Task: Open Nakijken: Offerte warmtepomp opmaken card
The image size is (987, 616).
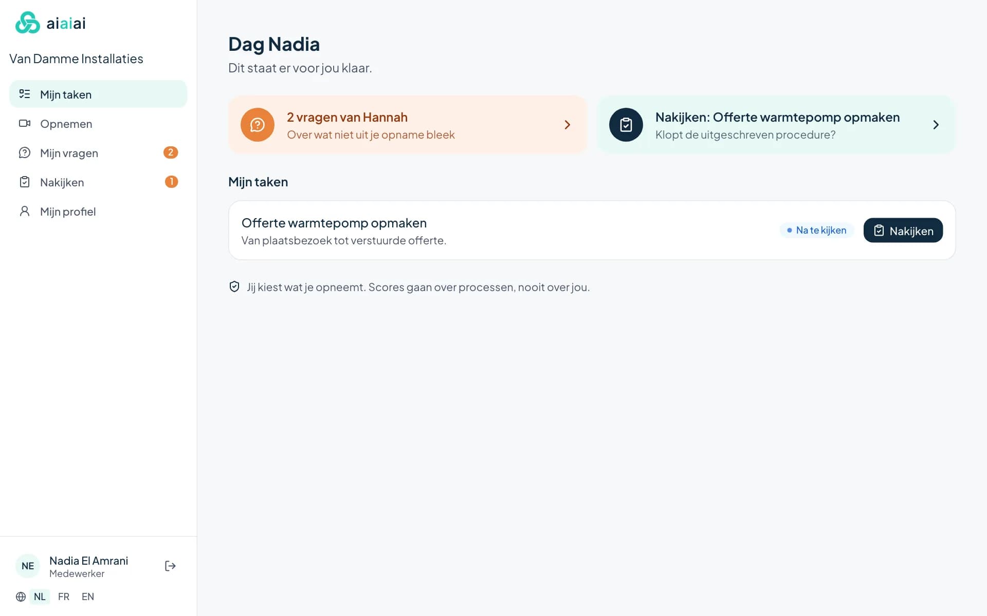Action: (776, 125)
